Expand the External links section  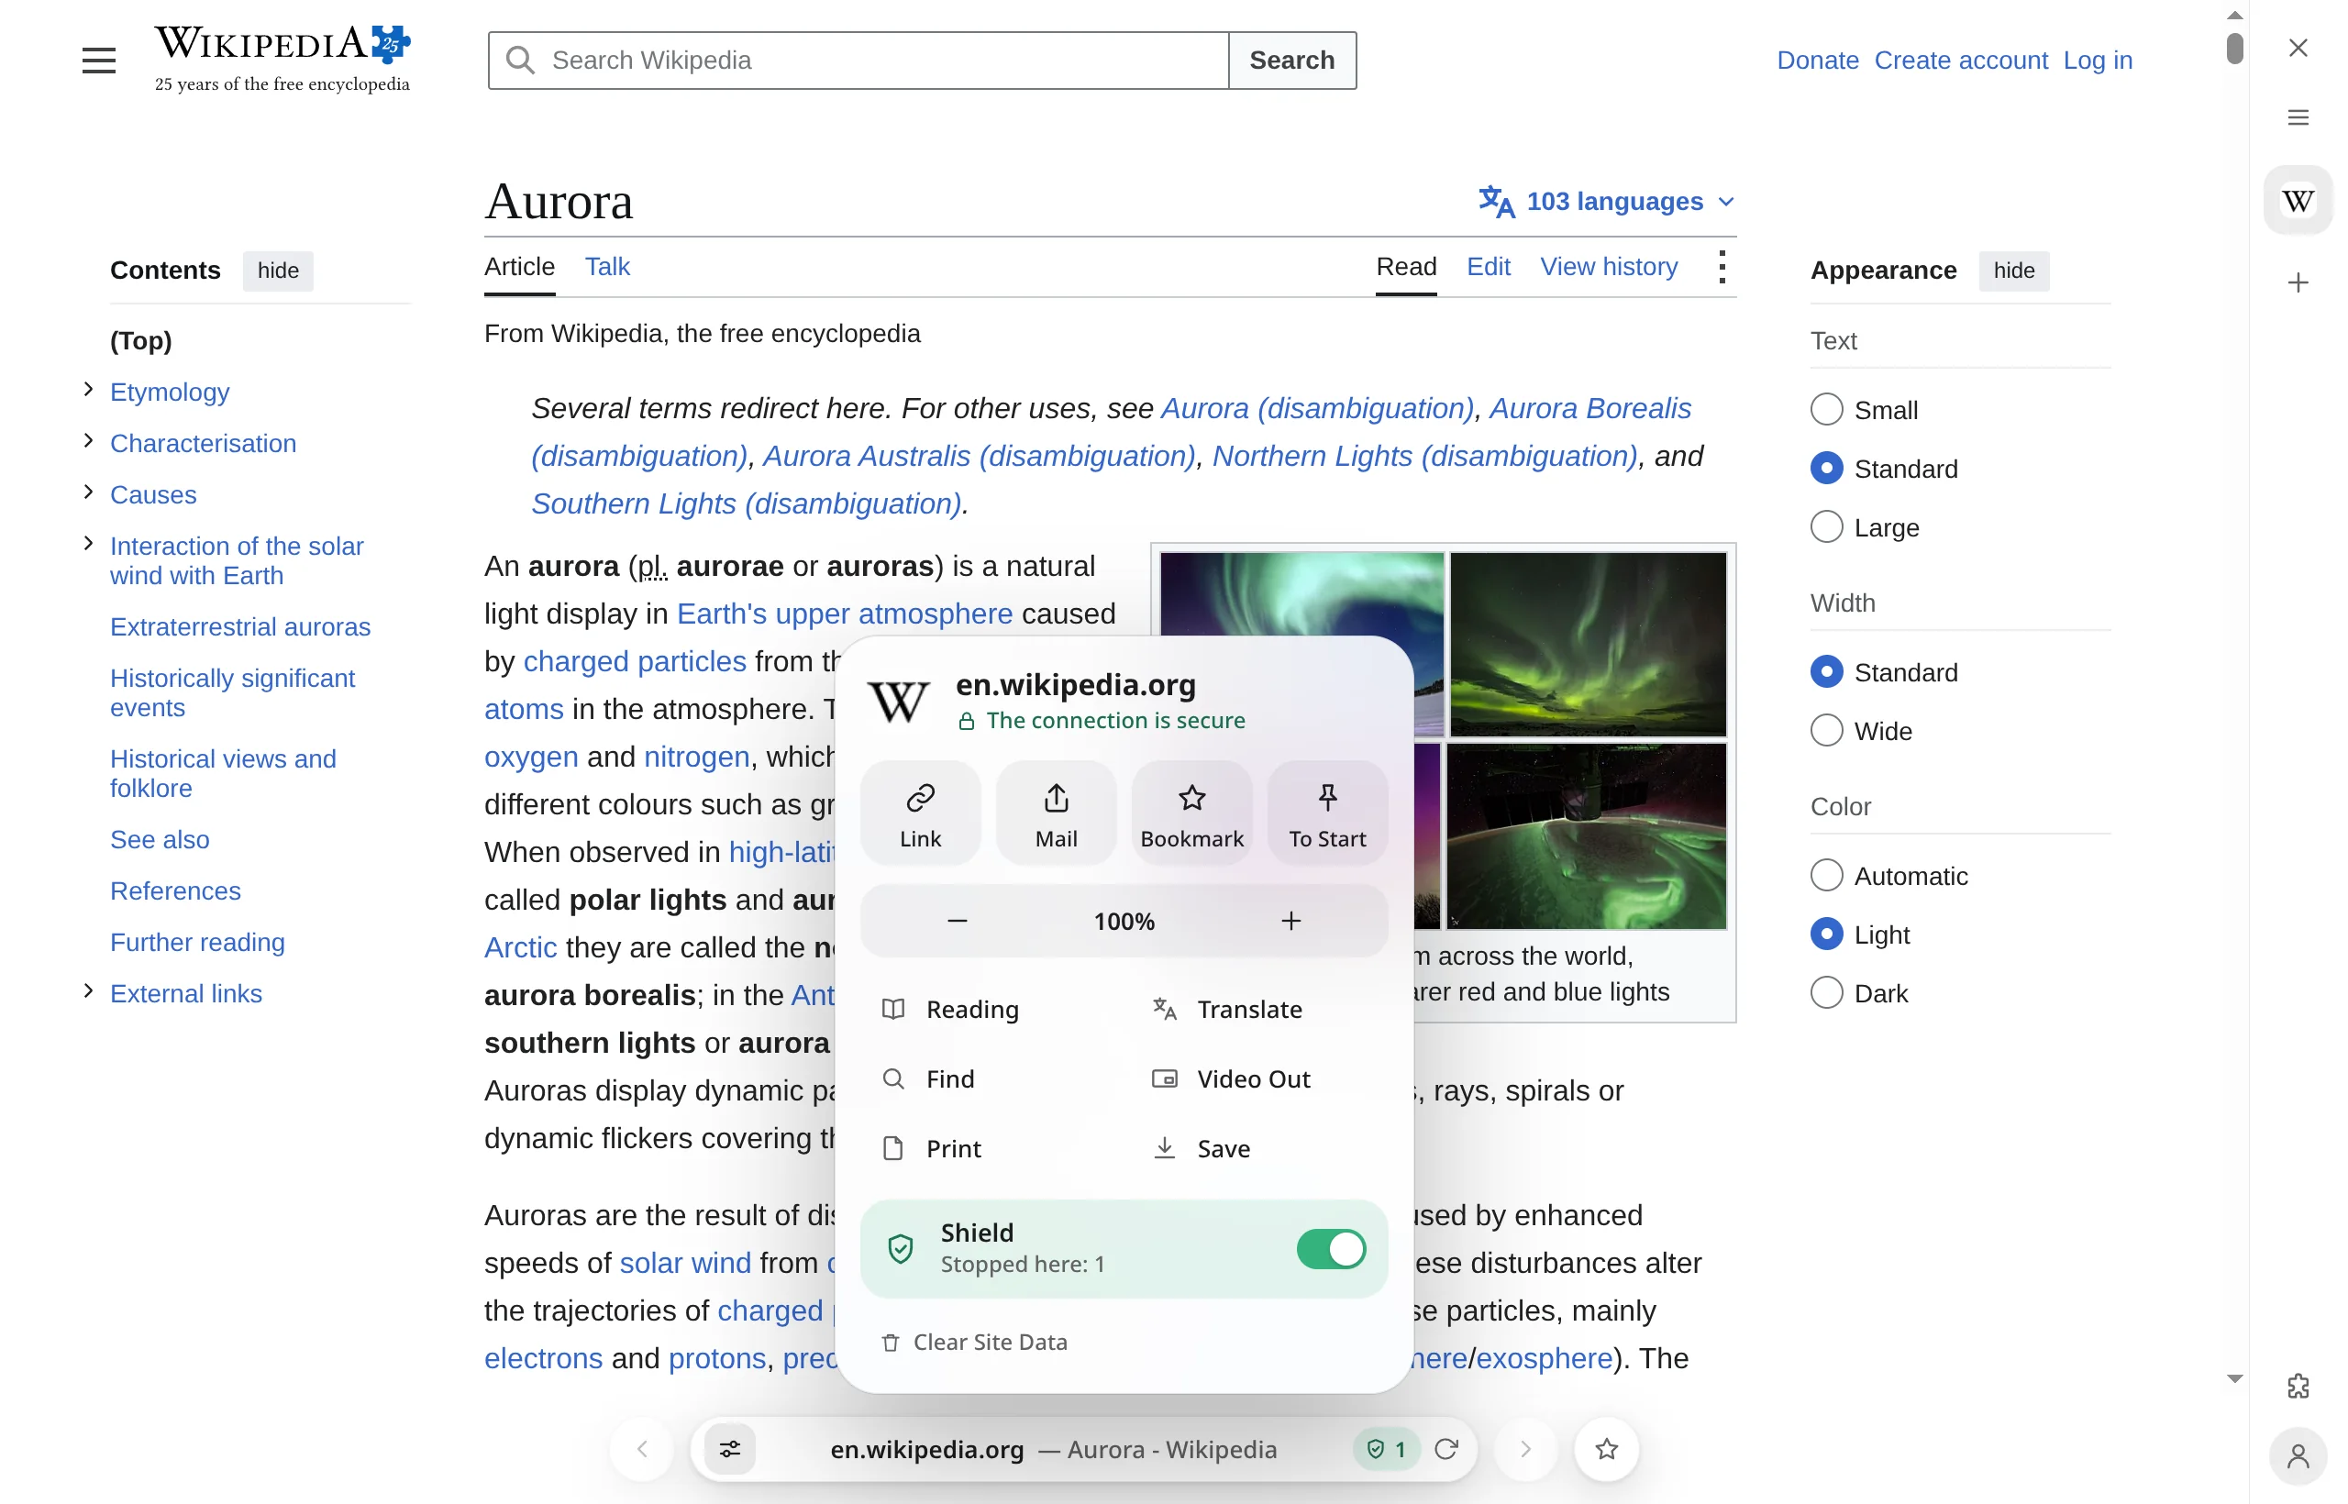click(88, 991)
